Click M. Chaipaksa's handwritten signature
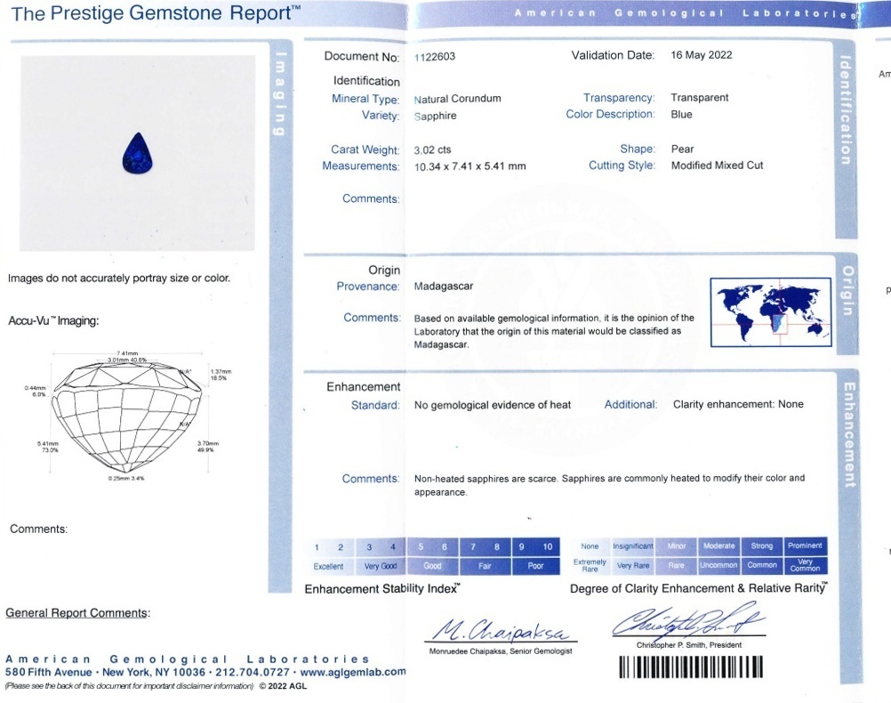The height and width of the screenshot is (703, 891). click(x=503, y=630)
